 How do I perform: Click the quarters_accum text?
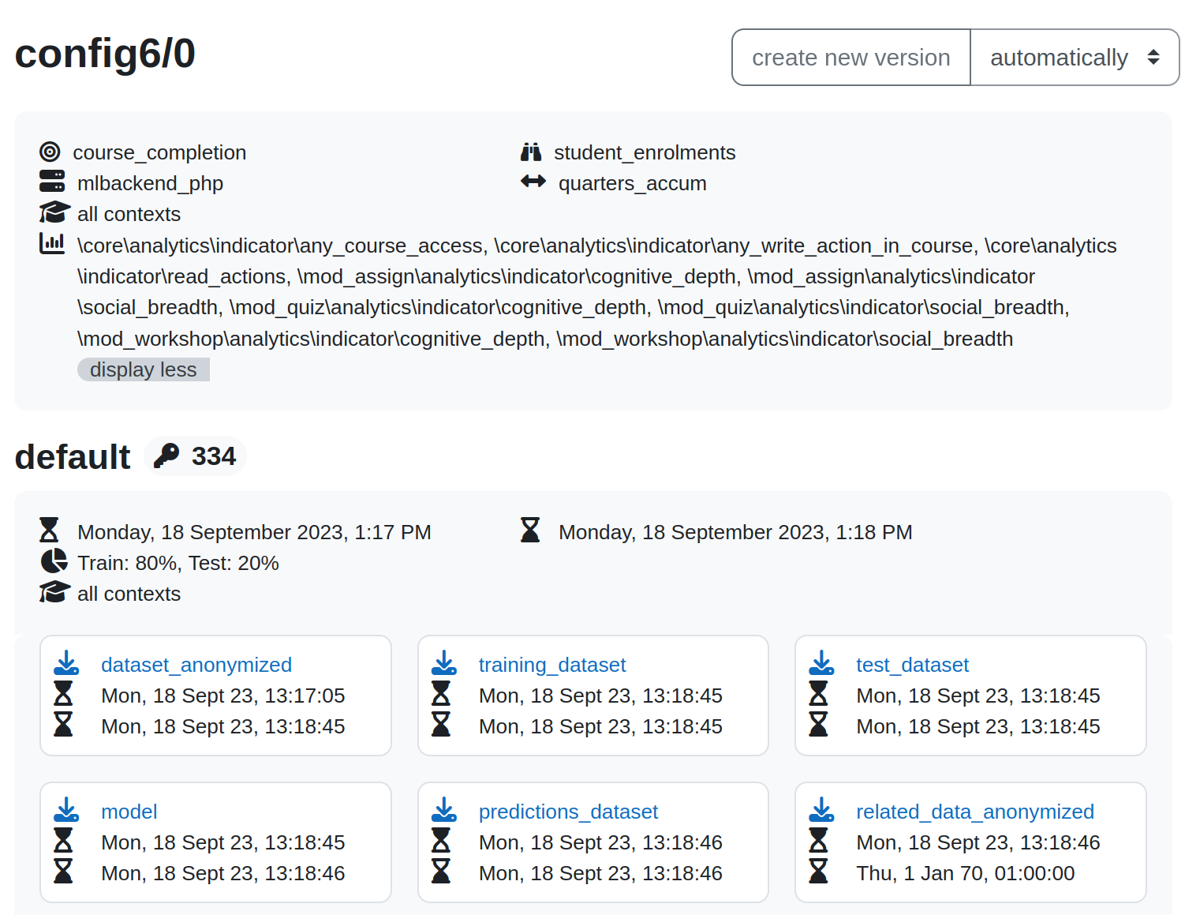point(633,183)
